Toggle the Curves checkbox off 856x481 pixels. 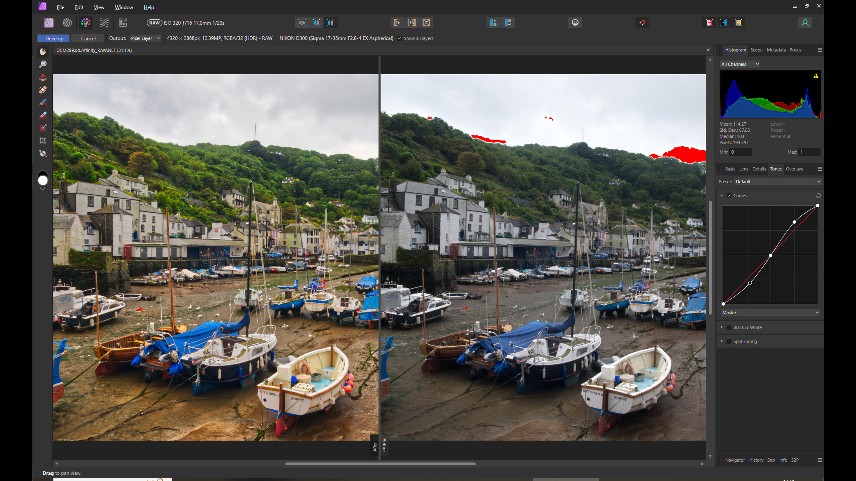tap(729, 196)
